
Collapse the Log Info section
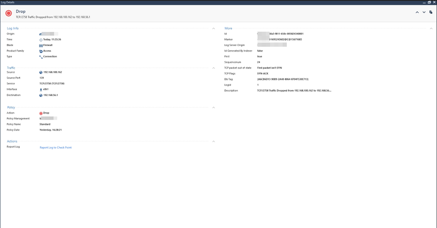(x=214, y=28)
